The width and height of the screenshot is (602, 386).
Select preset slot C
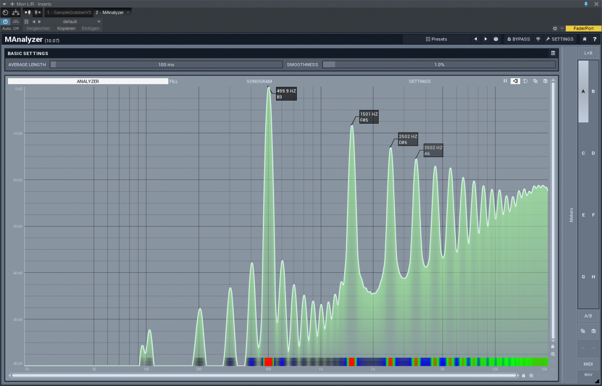tap(583, 153)
